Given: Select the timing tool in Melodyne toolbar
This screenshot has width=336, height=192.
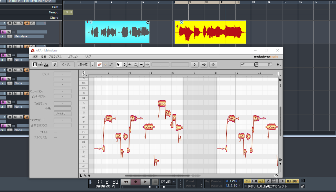Looking at the screenshot, I should tap(142, 64).
